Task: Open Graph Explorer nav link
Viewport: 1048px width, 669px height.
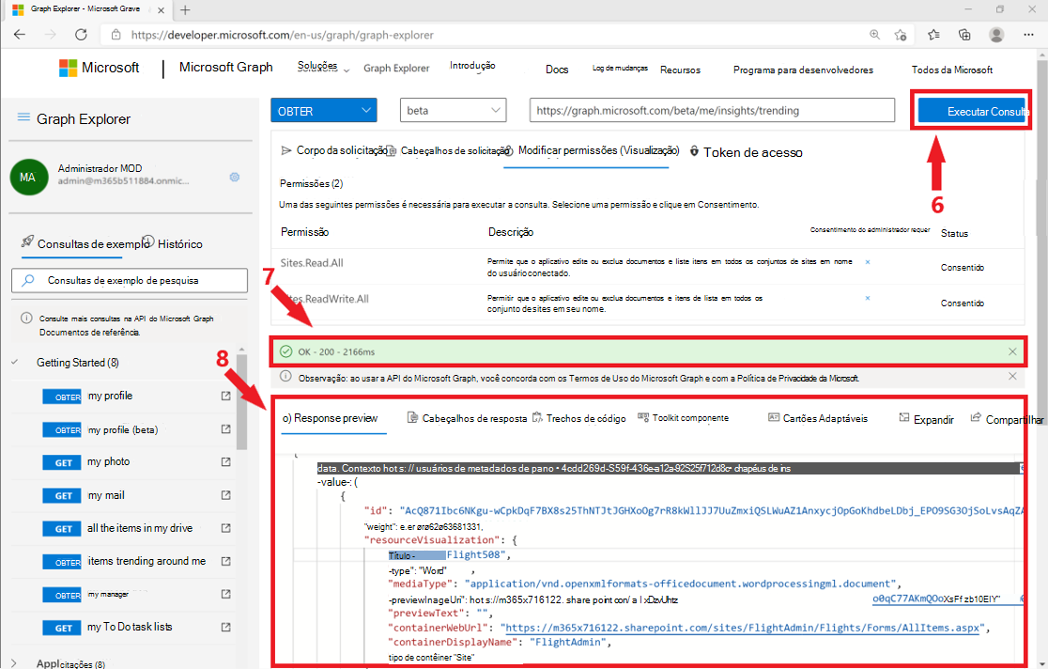Action: (396, 69)
